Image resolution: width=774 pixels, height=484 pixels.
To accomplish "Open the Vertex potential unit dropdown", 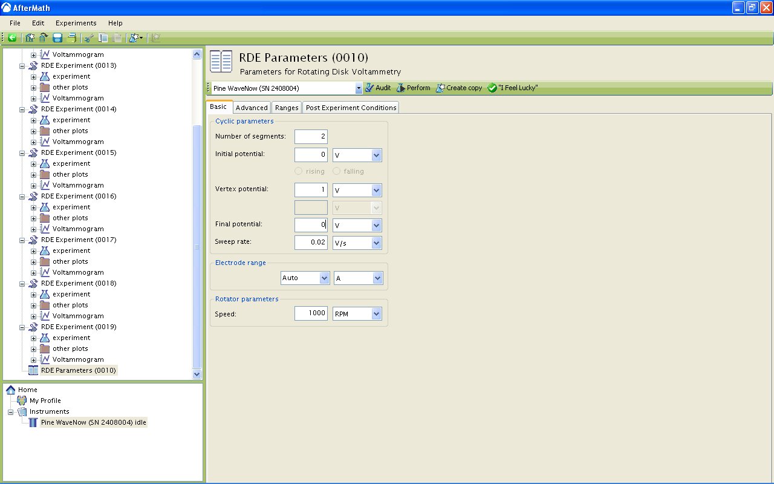I will [x=377, y=190].
